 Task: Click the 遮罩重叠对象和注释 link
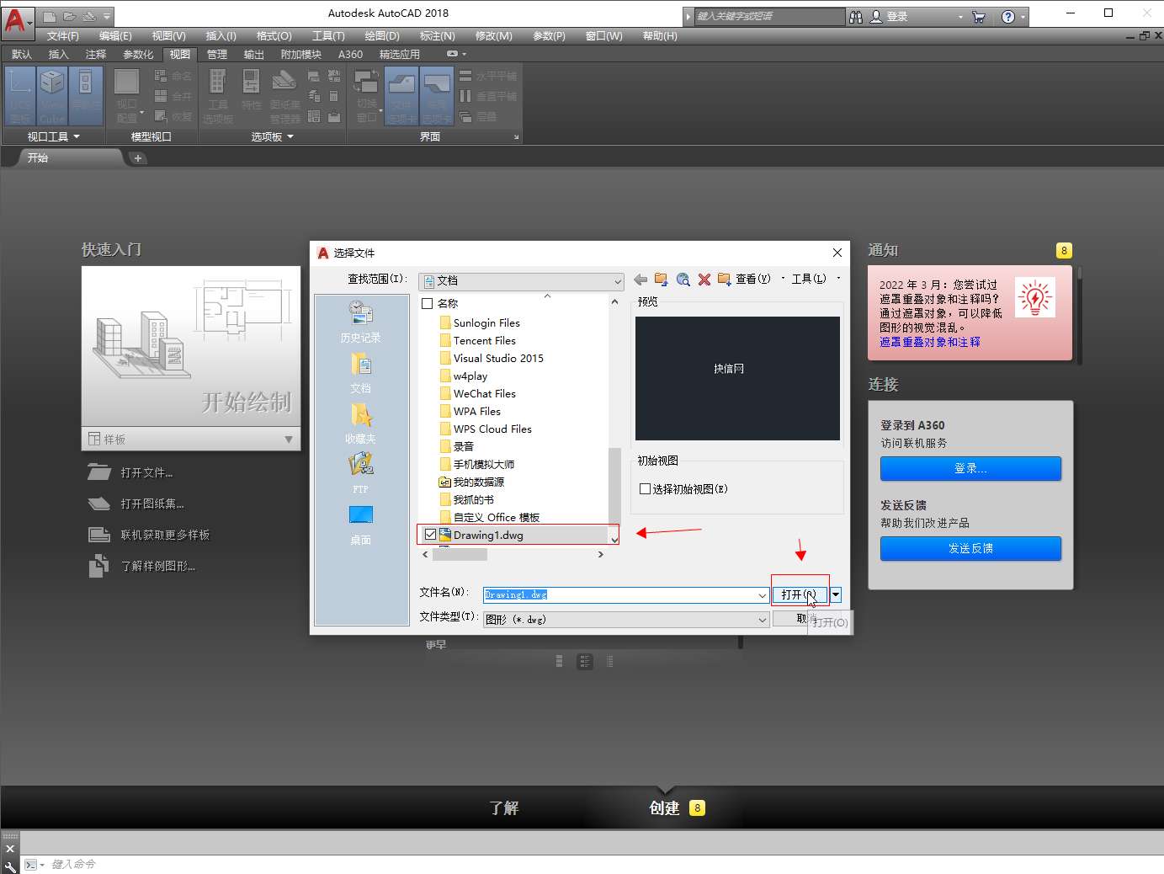pos(929,342)
